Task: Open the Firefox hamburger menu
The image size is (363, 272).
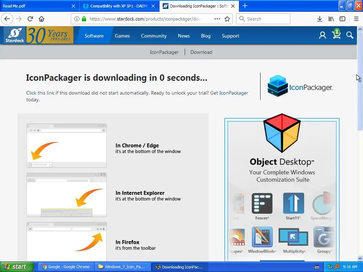Action: coord(356,19)
